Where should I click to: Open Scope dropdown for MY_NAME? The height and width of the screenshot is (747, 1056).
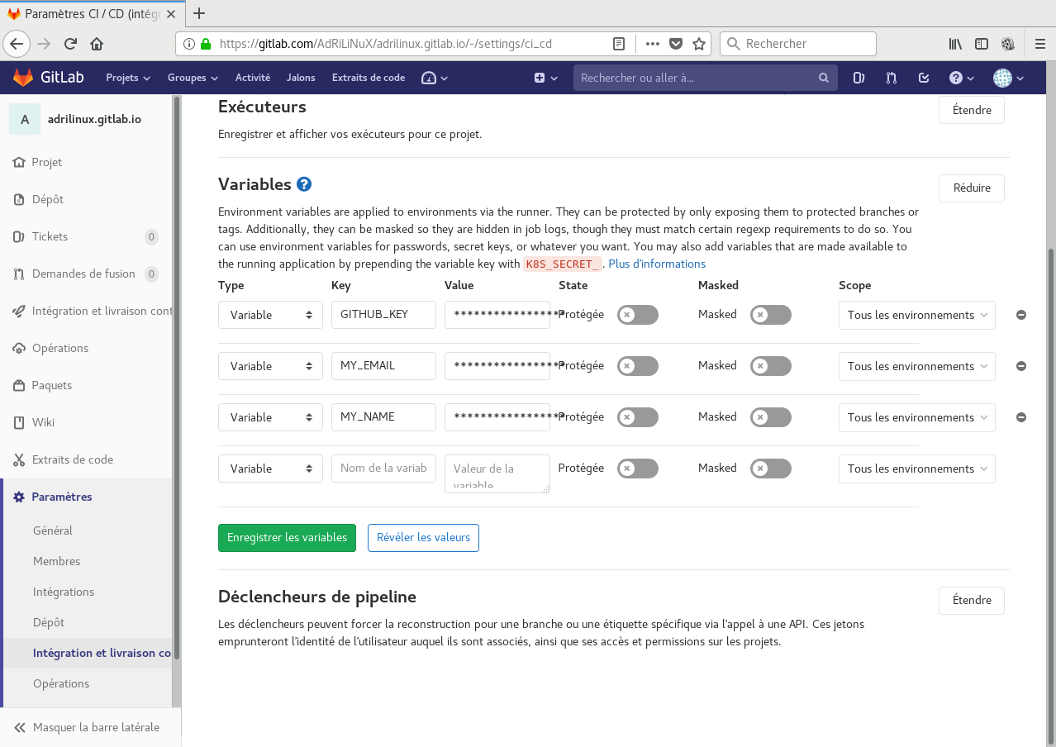917,417
